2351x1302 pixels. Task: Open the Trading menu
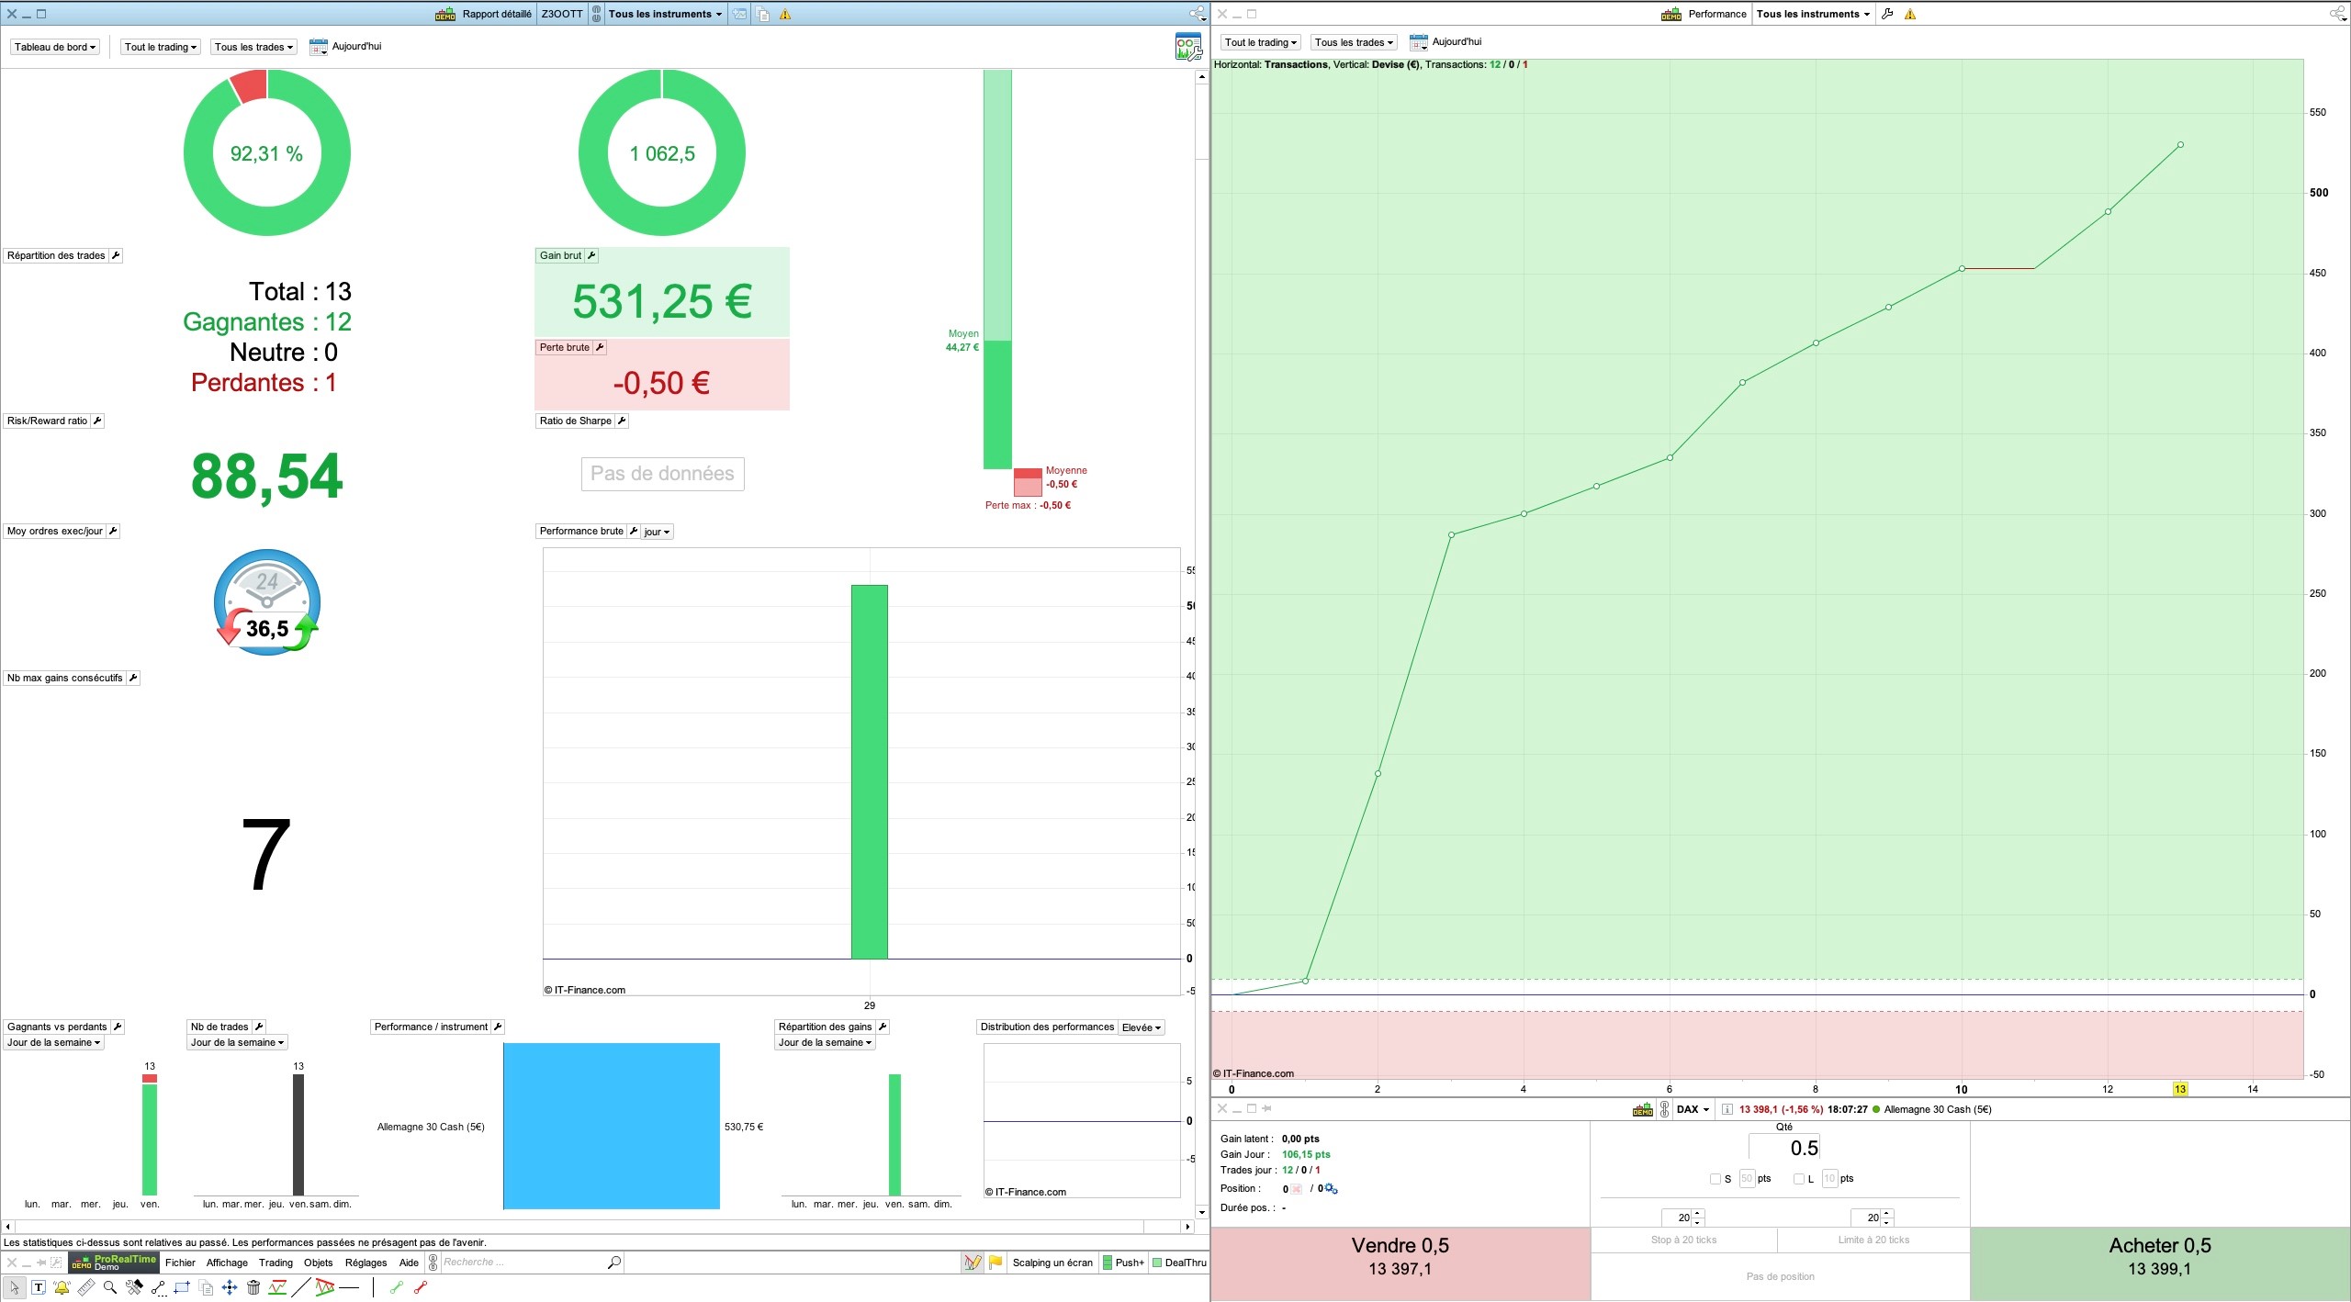tap(276, 1263)
